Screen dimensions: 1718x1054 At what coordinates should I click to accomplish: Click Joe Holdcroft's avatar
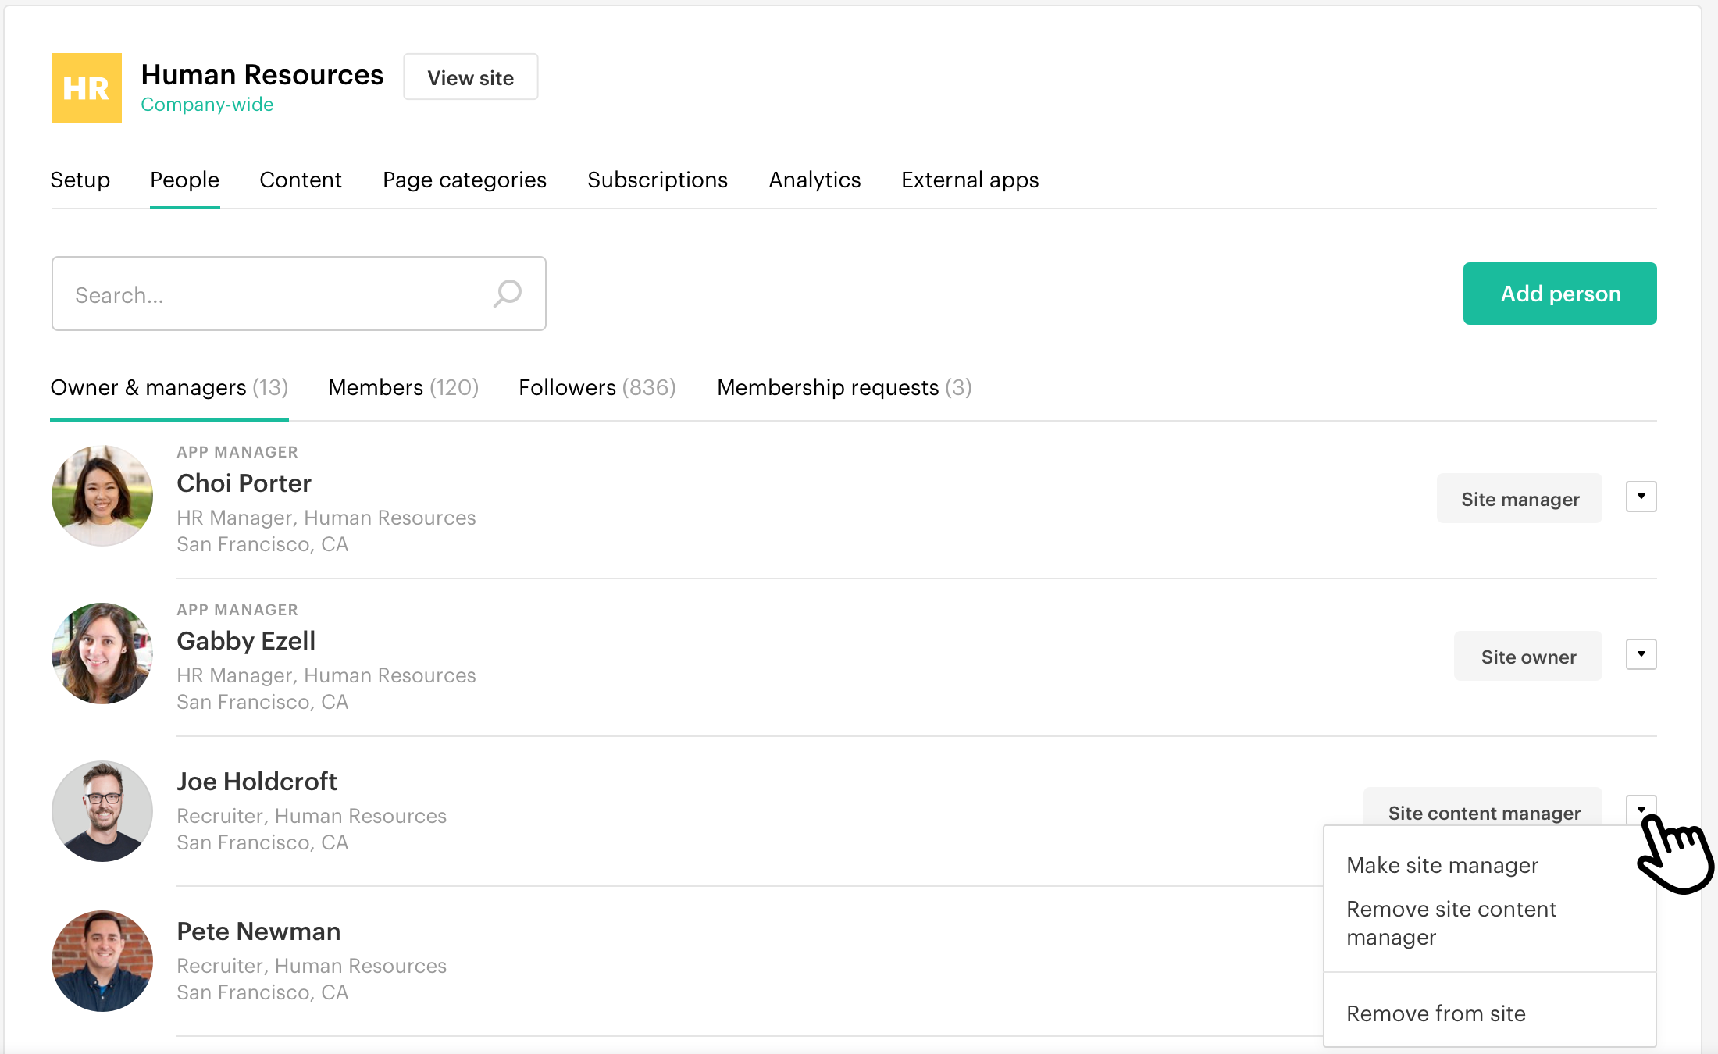tap(102, 811)
